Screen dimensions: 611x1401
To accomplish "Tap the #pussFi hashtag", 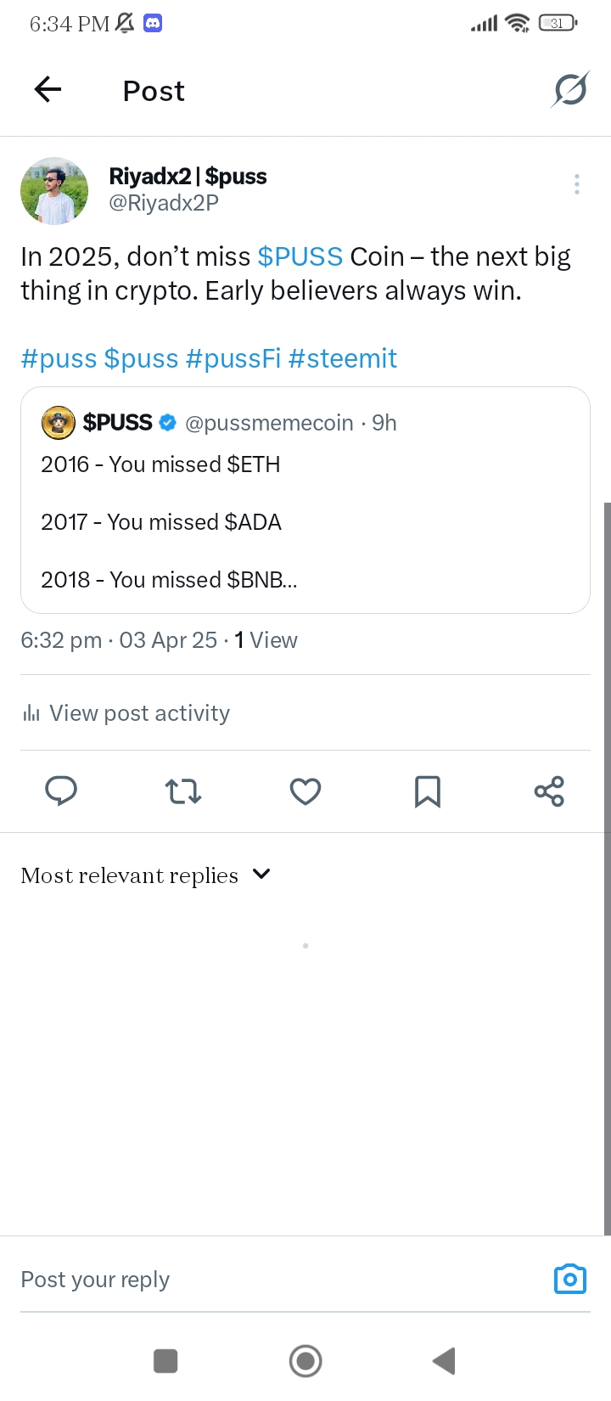I will pos(233,358).
